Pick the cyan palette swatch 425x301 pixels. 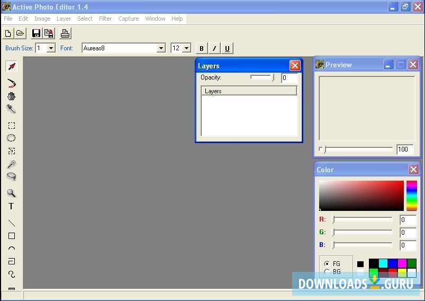point(383,263)
